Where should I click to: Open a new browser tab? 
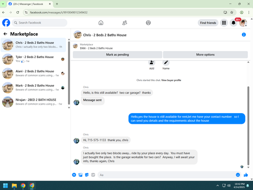(x=57, y=4)
